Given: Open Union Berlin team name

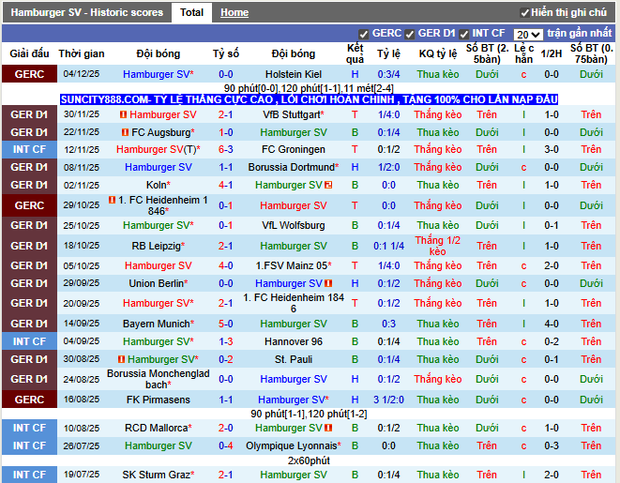Looking at the screenshot, I should (x=159, y=283).
